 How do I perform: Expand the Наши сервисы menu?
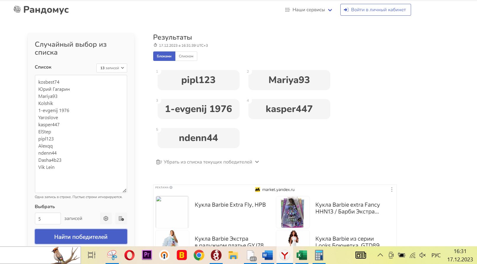[x=308, y=10]
